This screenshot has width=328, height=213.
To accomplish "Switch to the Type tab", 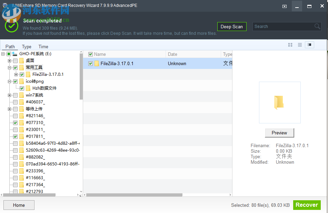I will pyautogui.click(x=27, y=47).
